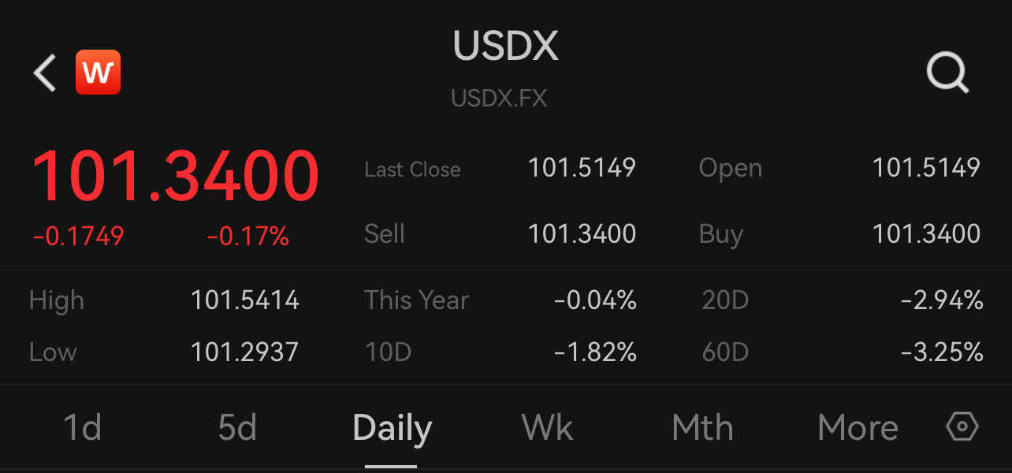The height and width of the screenshot is (473, 1012).
Task: Select the Mth chart tab
Action: coord(702,428)
